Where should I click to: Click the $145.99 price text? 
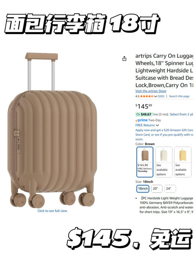tap(144, 106)
